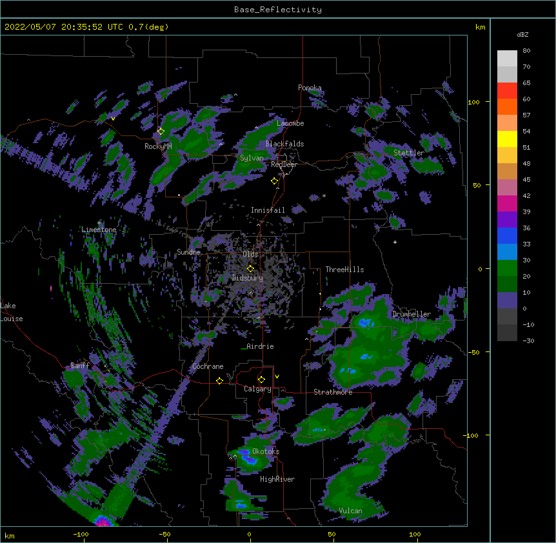The height and width of the screenshot is (543, 556).
Task: Click the white asterisk above Limestone label
Action: 99,223
